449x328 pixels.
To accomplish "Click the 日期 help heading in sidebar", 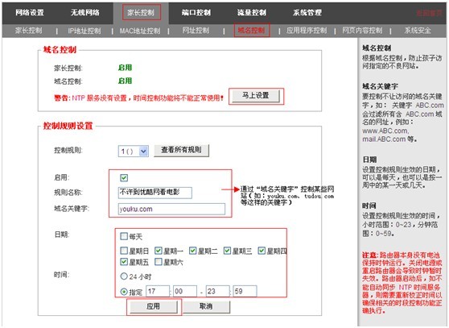I will 369,160.
